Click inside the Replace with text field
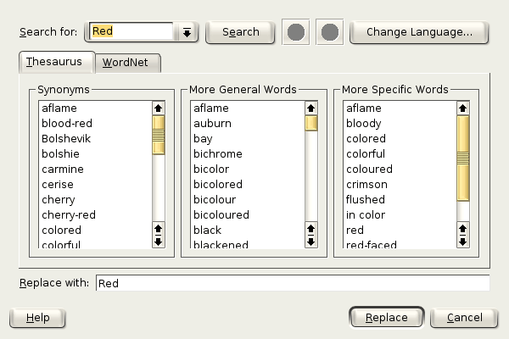Screen dimensions: 509x339 click(292, 283)
